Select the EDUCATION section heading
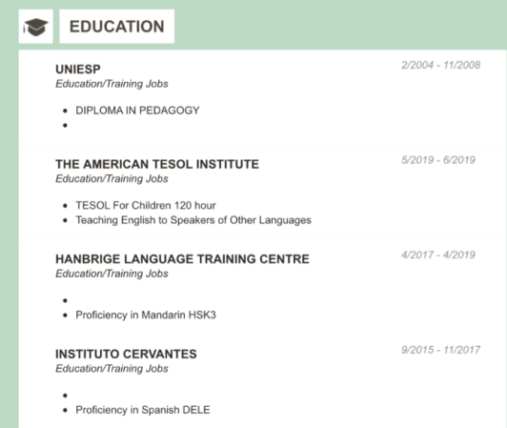The width and height of the screenshot is (507, 428). (x=117, y=27)
